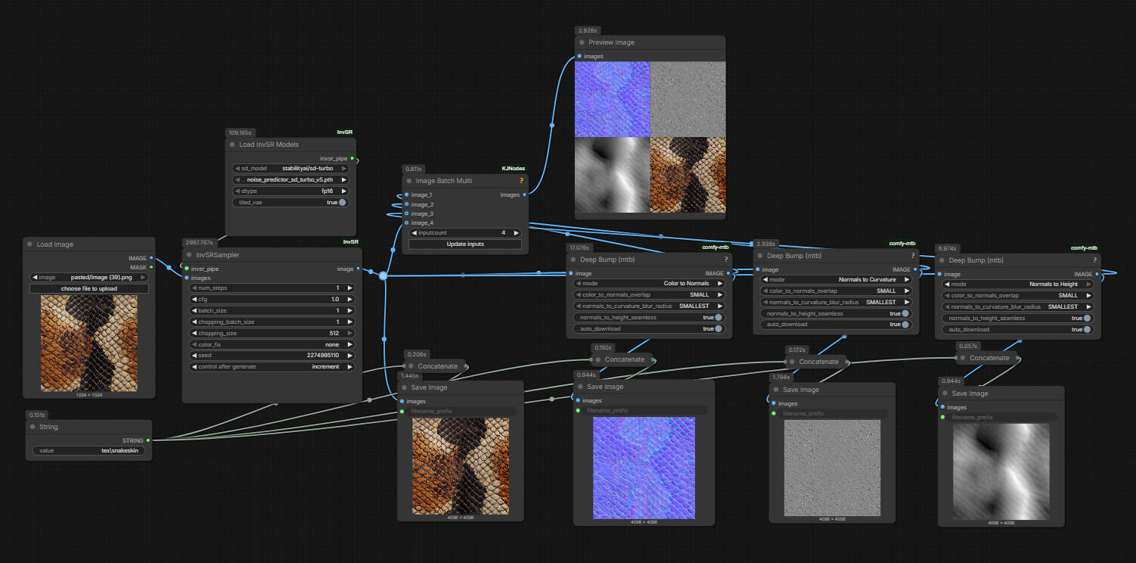Open the sd_model dropdown
1136x563 pixels.
click(291, 169)
